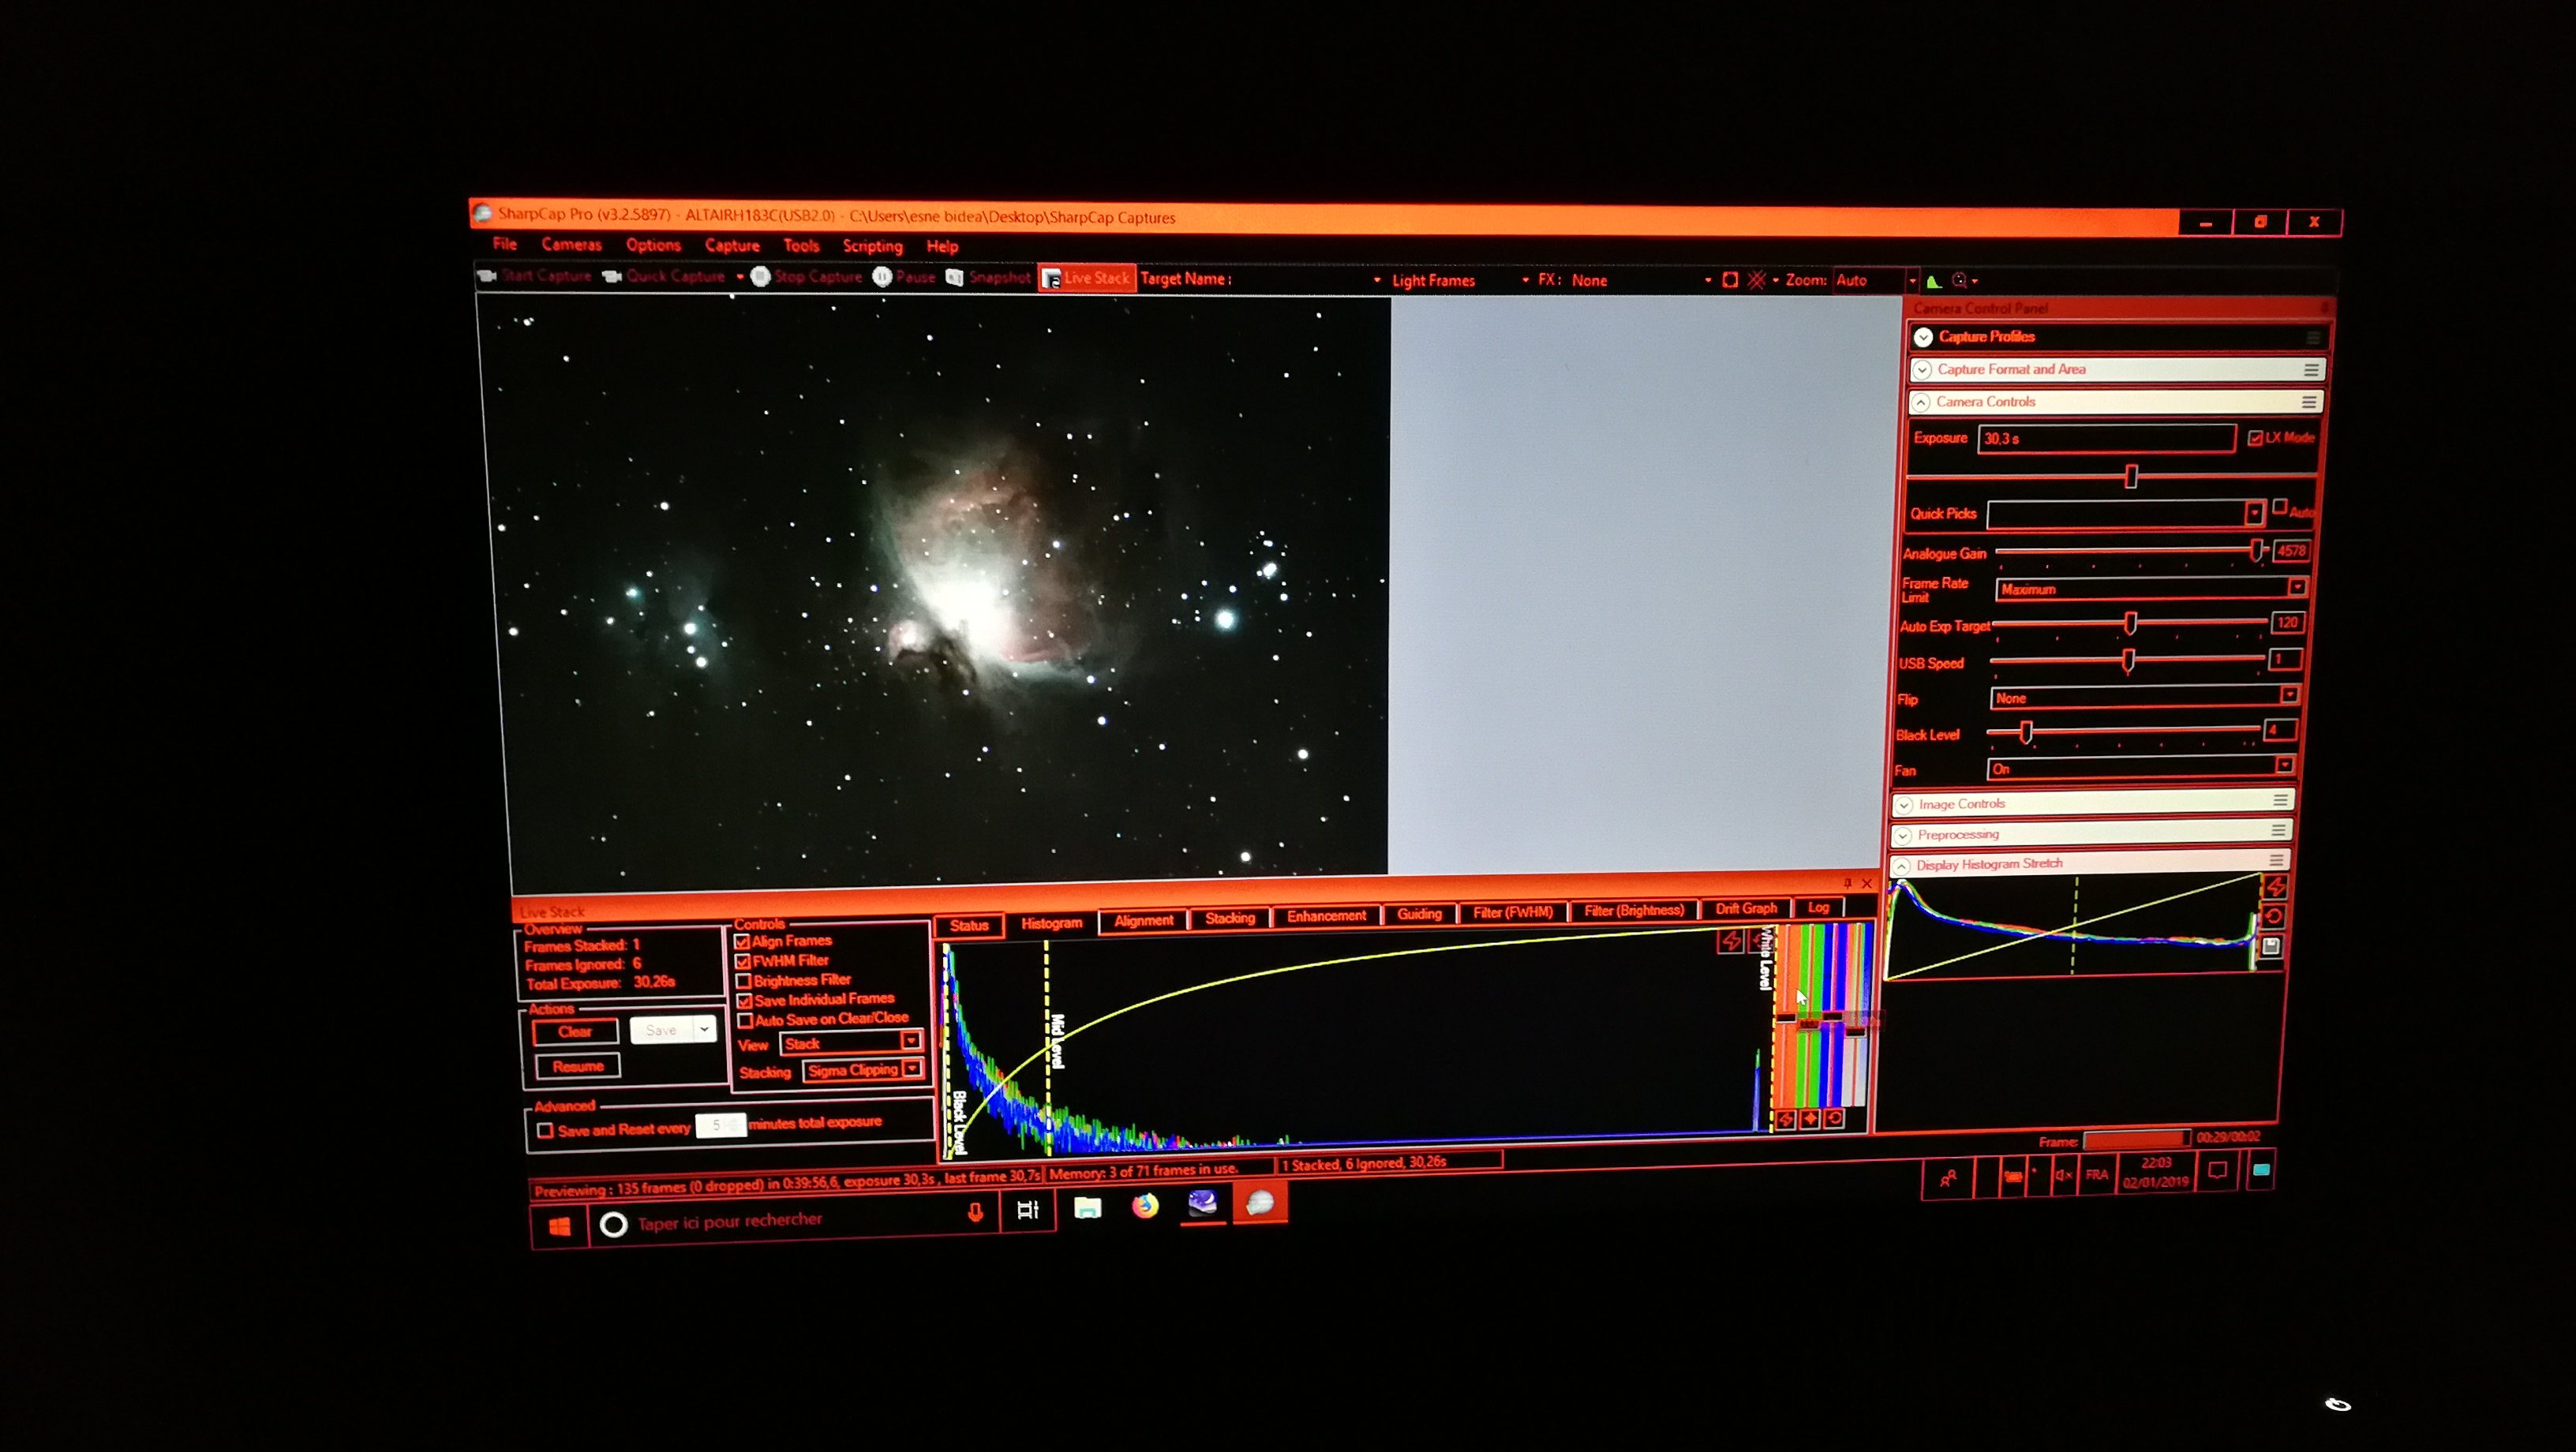Uncheck the Align Frames checkbox
The height and width of the screenshot is (1452, 2576).
742,941
